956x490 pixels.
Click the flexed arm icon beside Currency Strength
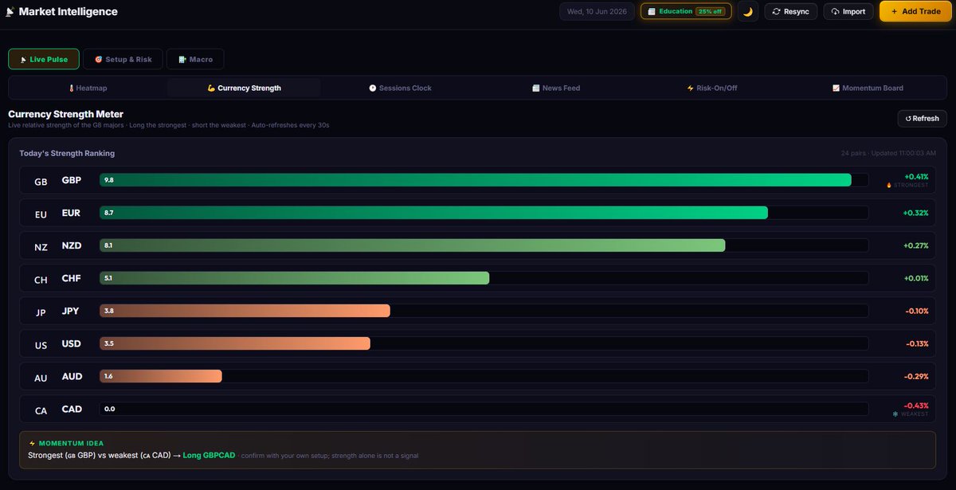click(x=211, y=88)
